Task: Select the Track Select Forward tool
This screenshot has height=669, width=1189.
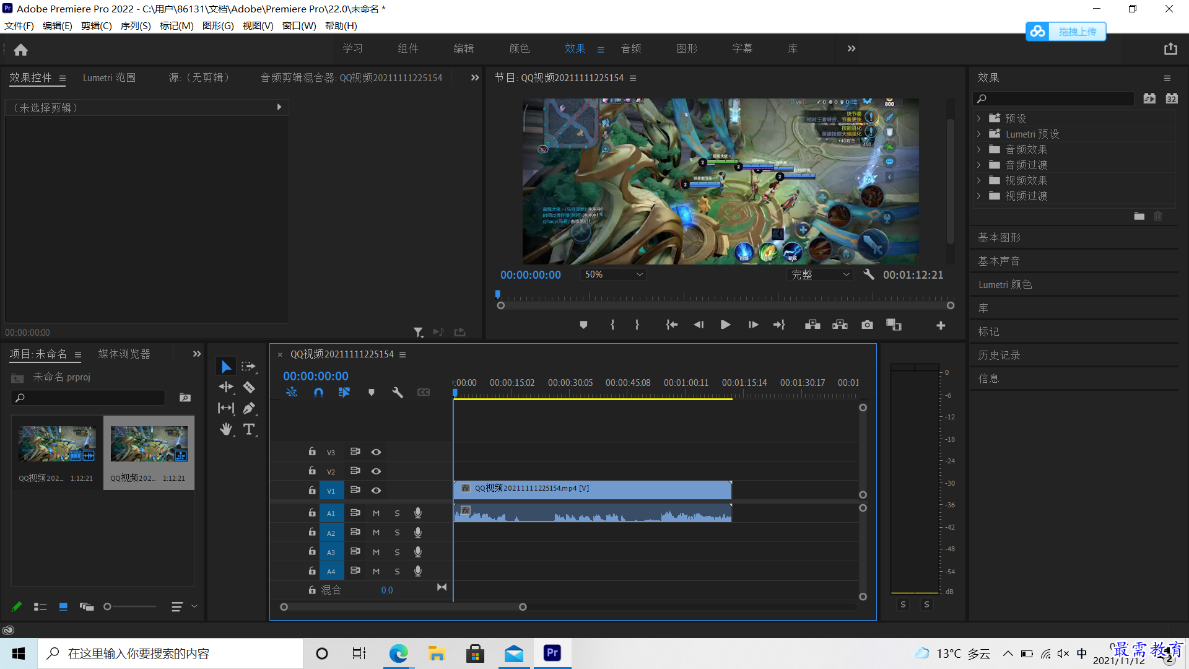Action: (x=249, y=367)
